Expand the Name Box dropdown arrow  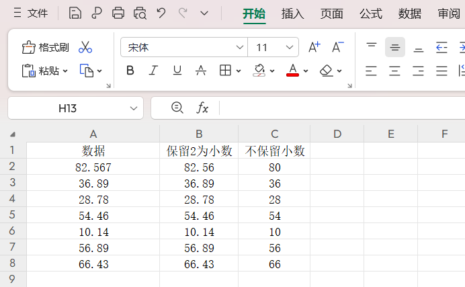(x=133, y=108)
